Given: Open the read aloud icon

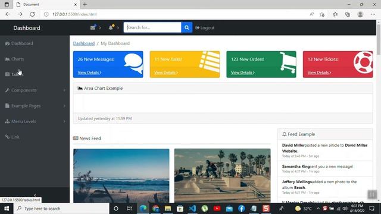Looking at the screenshot, I should tap(312, 14).
